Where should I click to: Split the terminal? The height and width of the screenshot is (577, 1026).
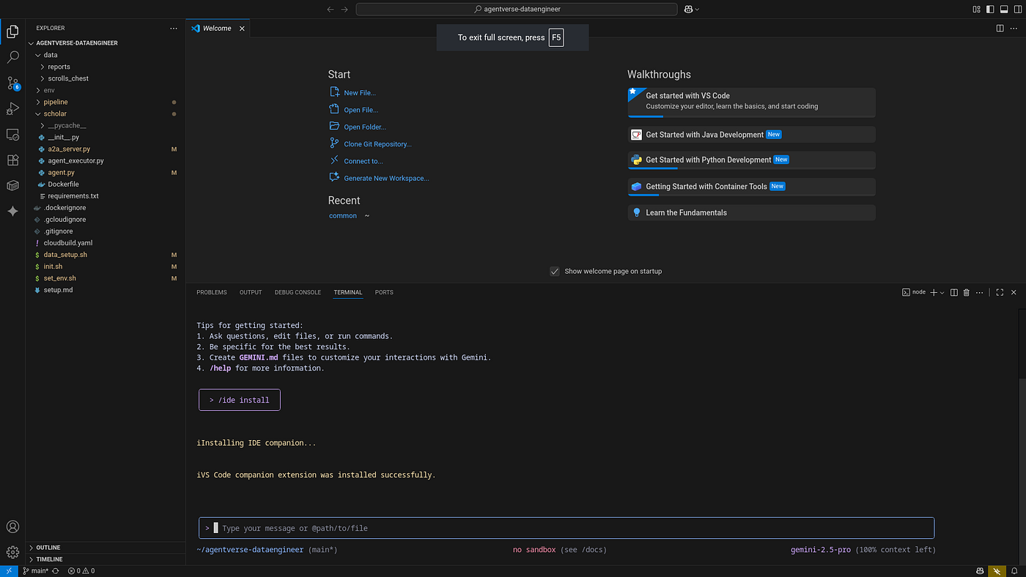(x=953, y=292)
